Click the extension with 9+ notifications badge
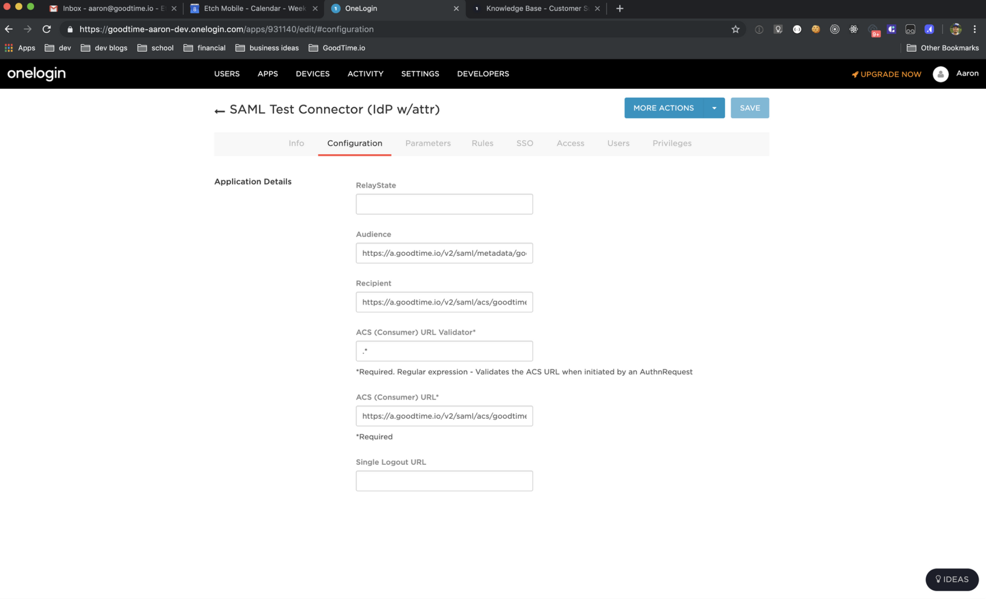This screenshot has width=986, height=599. 874,29
